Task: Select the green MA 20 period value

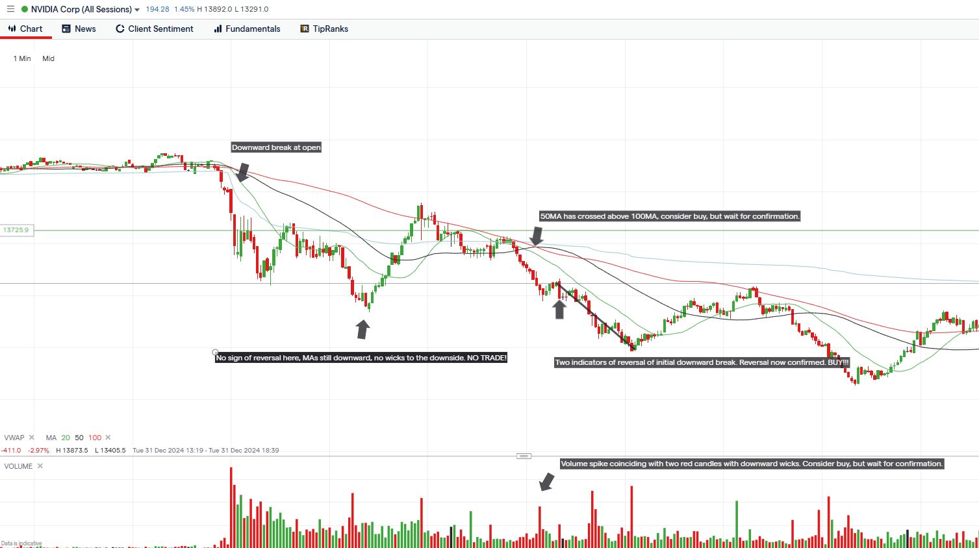Action: click(66, 438)
